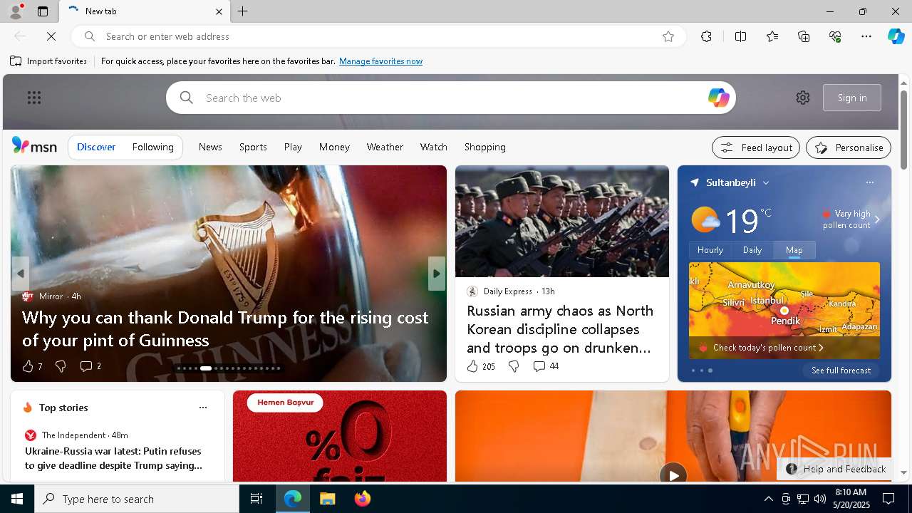Like the Russian army story
The width and height of the screenshot is (912, 513).
pyautogui.click(x=480, y=366)
